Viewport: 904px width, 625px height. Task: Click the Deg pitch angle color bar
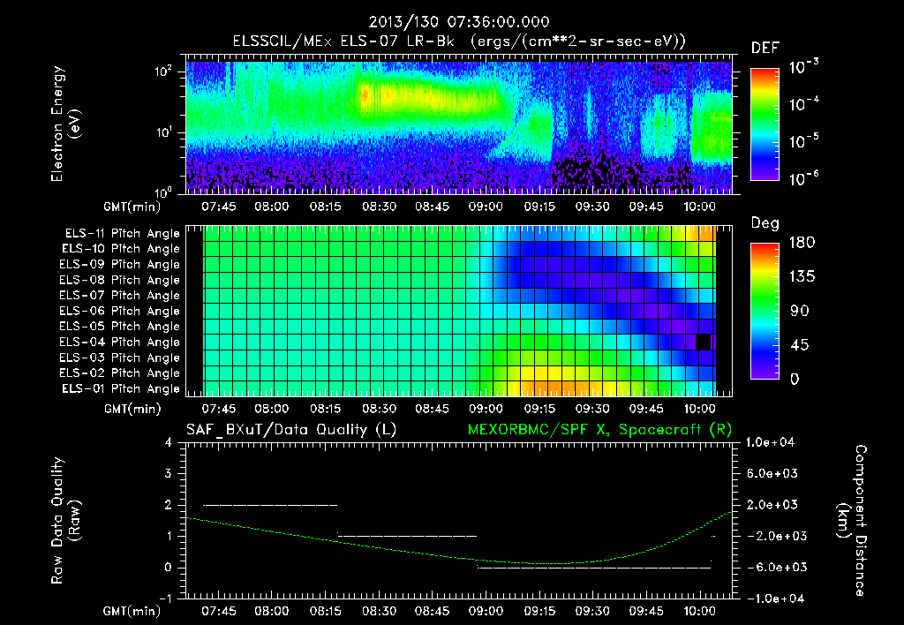click(x=765, y=311)
